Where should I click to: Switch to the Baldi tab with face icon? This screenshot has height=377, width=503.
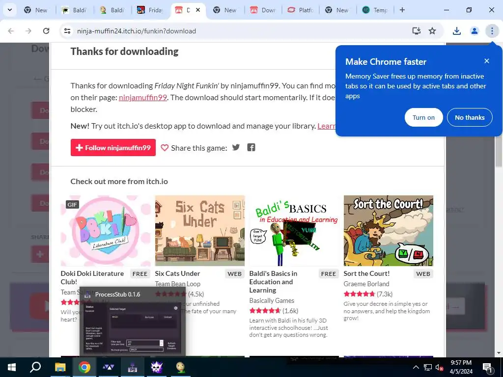(x=112, y=10)
